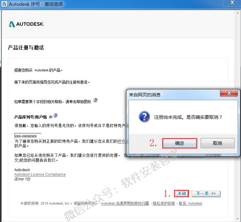Open the 联系 Autodesk link

191,204
